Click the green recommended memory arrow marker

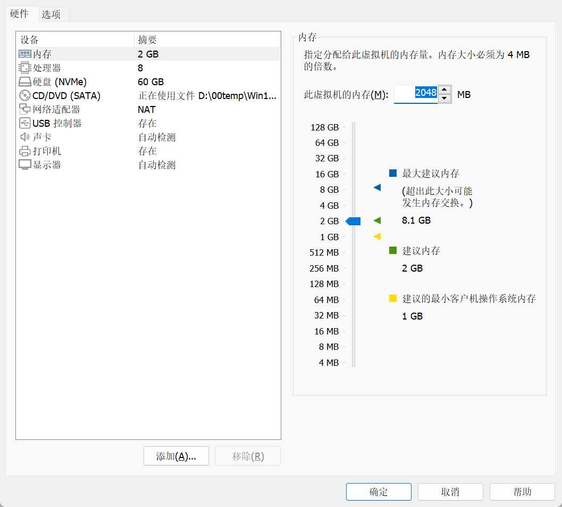[377, 220]
